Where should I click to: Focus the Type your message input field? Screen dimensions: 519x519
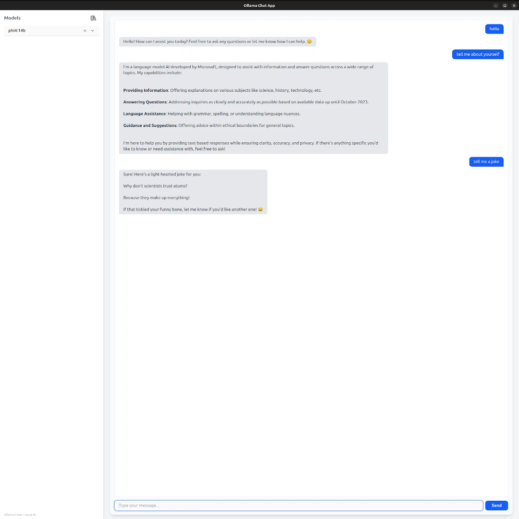point(298,505)
